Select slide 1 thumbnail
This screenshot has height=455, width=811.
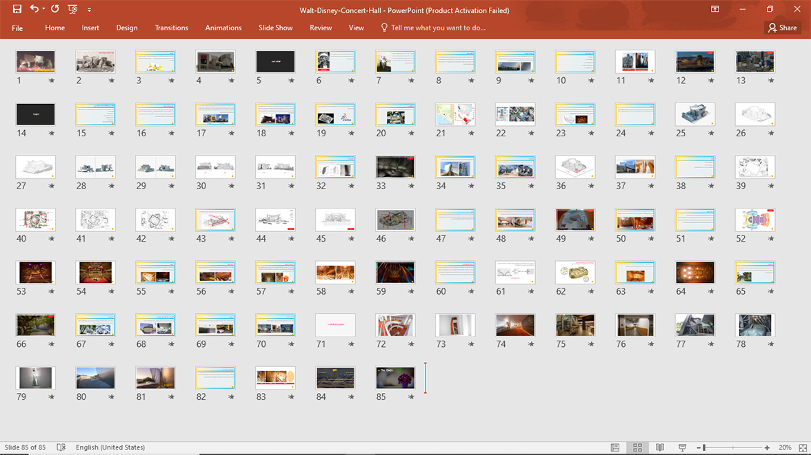point(35,61)
